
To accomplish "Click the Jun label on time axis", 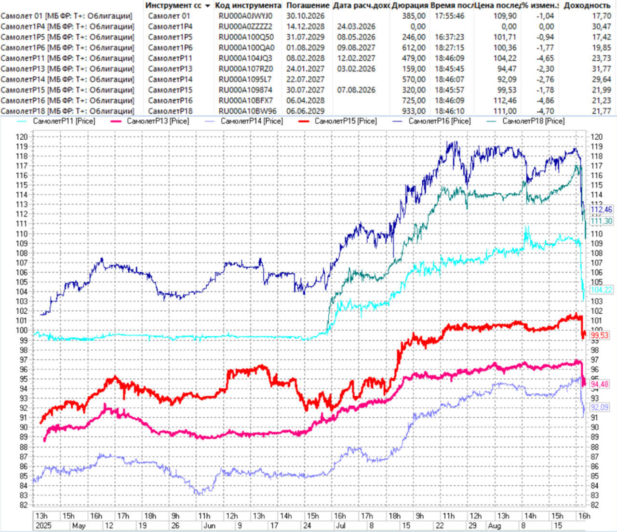I will [x=210, y=525].
